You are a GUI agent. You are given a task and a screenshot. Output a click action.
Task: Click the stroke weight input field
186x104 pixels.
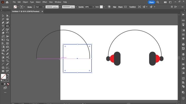(x=39, y=7)
